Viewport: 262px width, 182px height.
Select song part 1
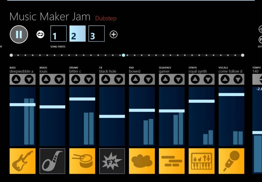click(x=58, y=34)
